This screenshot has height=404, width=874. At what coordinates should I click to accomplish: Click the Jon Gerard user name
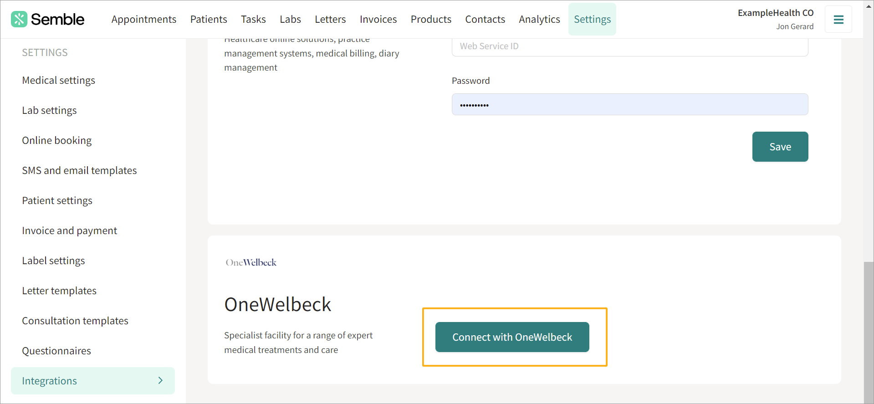click(795, 26)
